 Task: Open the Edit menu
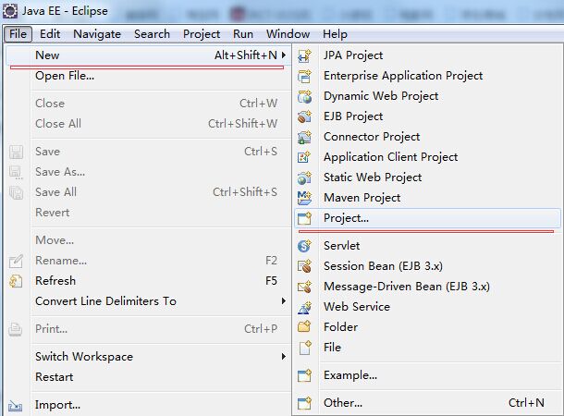[50, 34]
